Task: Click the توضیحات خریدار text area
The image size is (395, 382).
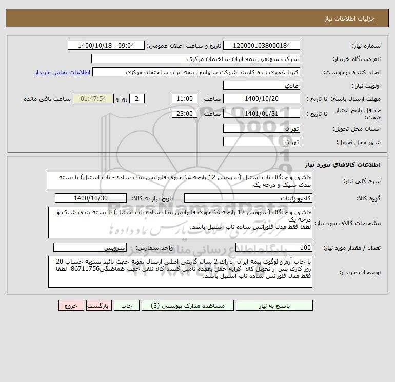Action: pos(180,272)
